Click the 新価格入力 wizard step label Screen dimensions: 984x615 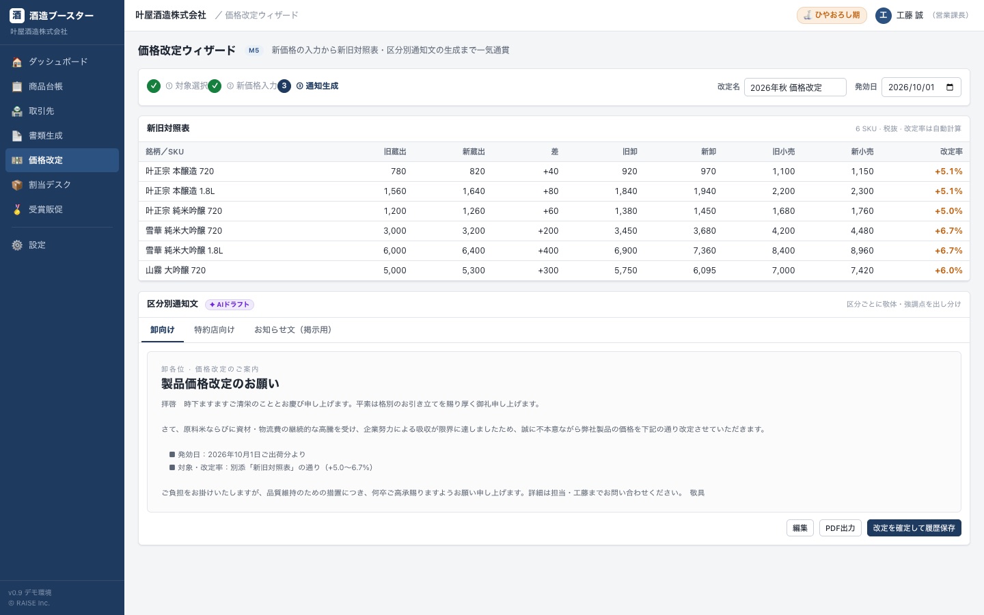(252, 86)
